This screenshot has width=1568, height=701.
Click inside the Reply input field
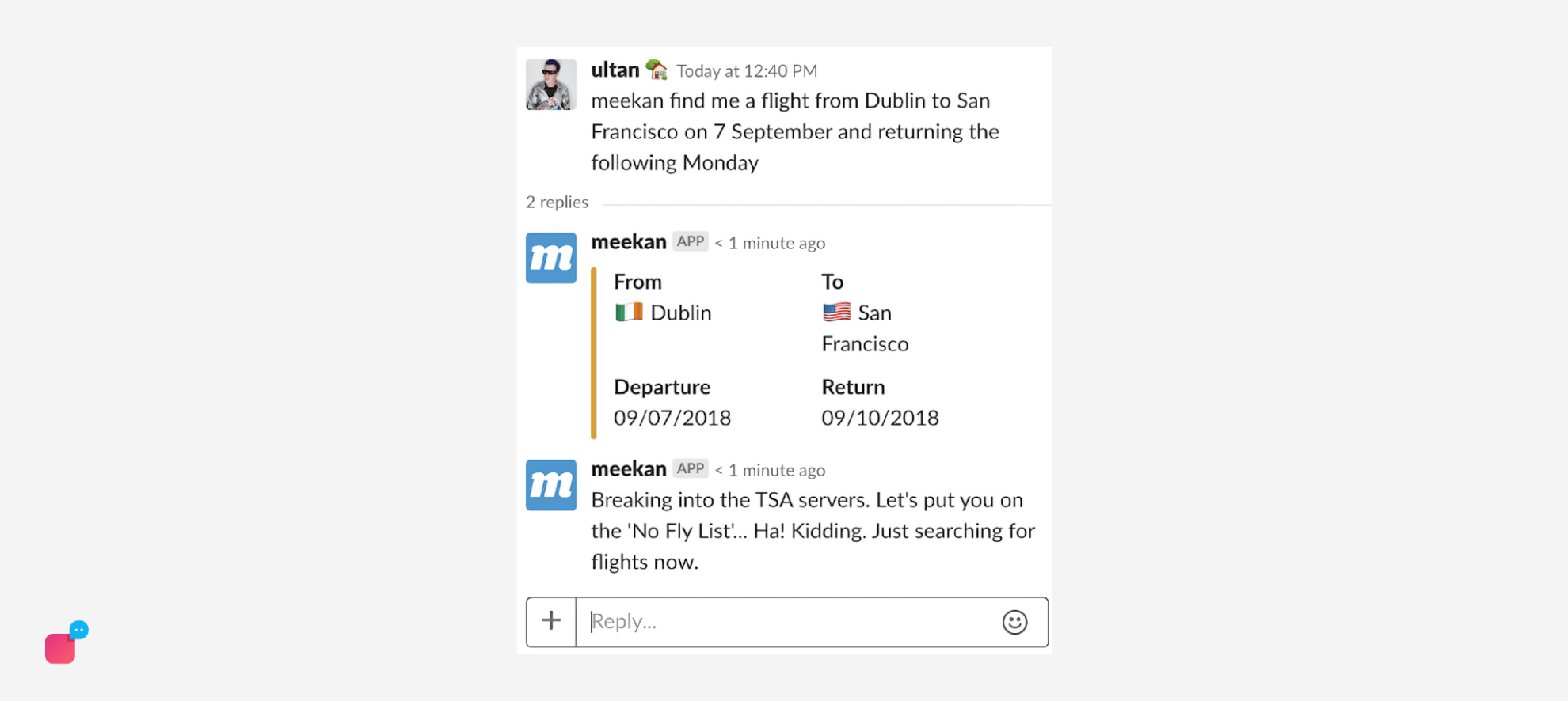[x=792, y=623]
